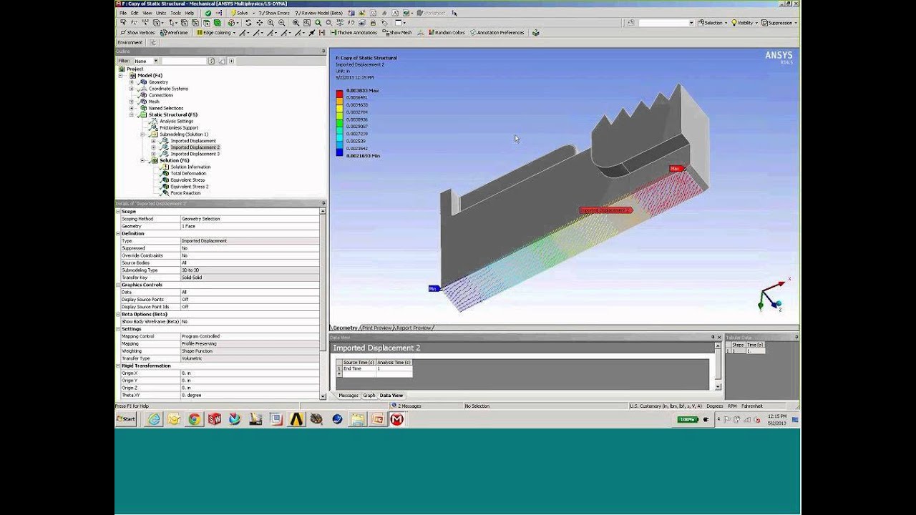Expand the Geometry tree node

click(131, 82)
